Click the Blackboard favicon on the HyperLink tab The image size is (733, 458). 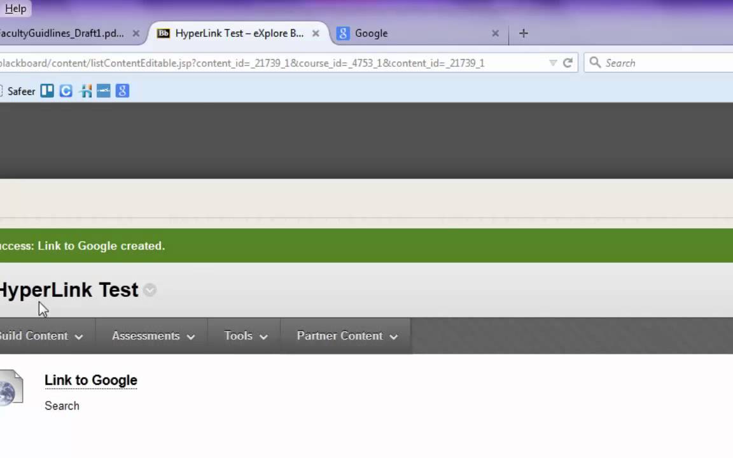pos(163,33)
